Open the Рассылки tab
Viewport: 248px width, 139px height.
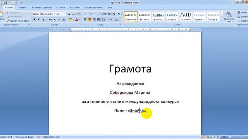(x=75, y=8)
